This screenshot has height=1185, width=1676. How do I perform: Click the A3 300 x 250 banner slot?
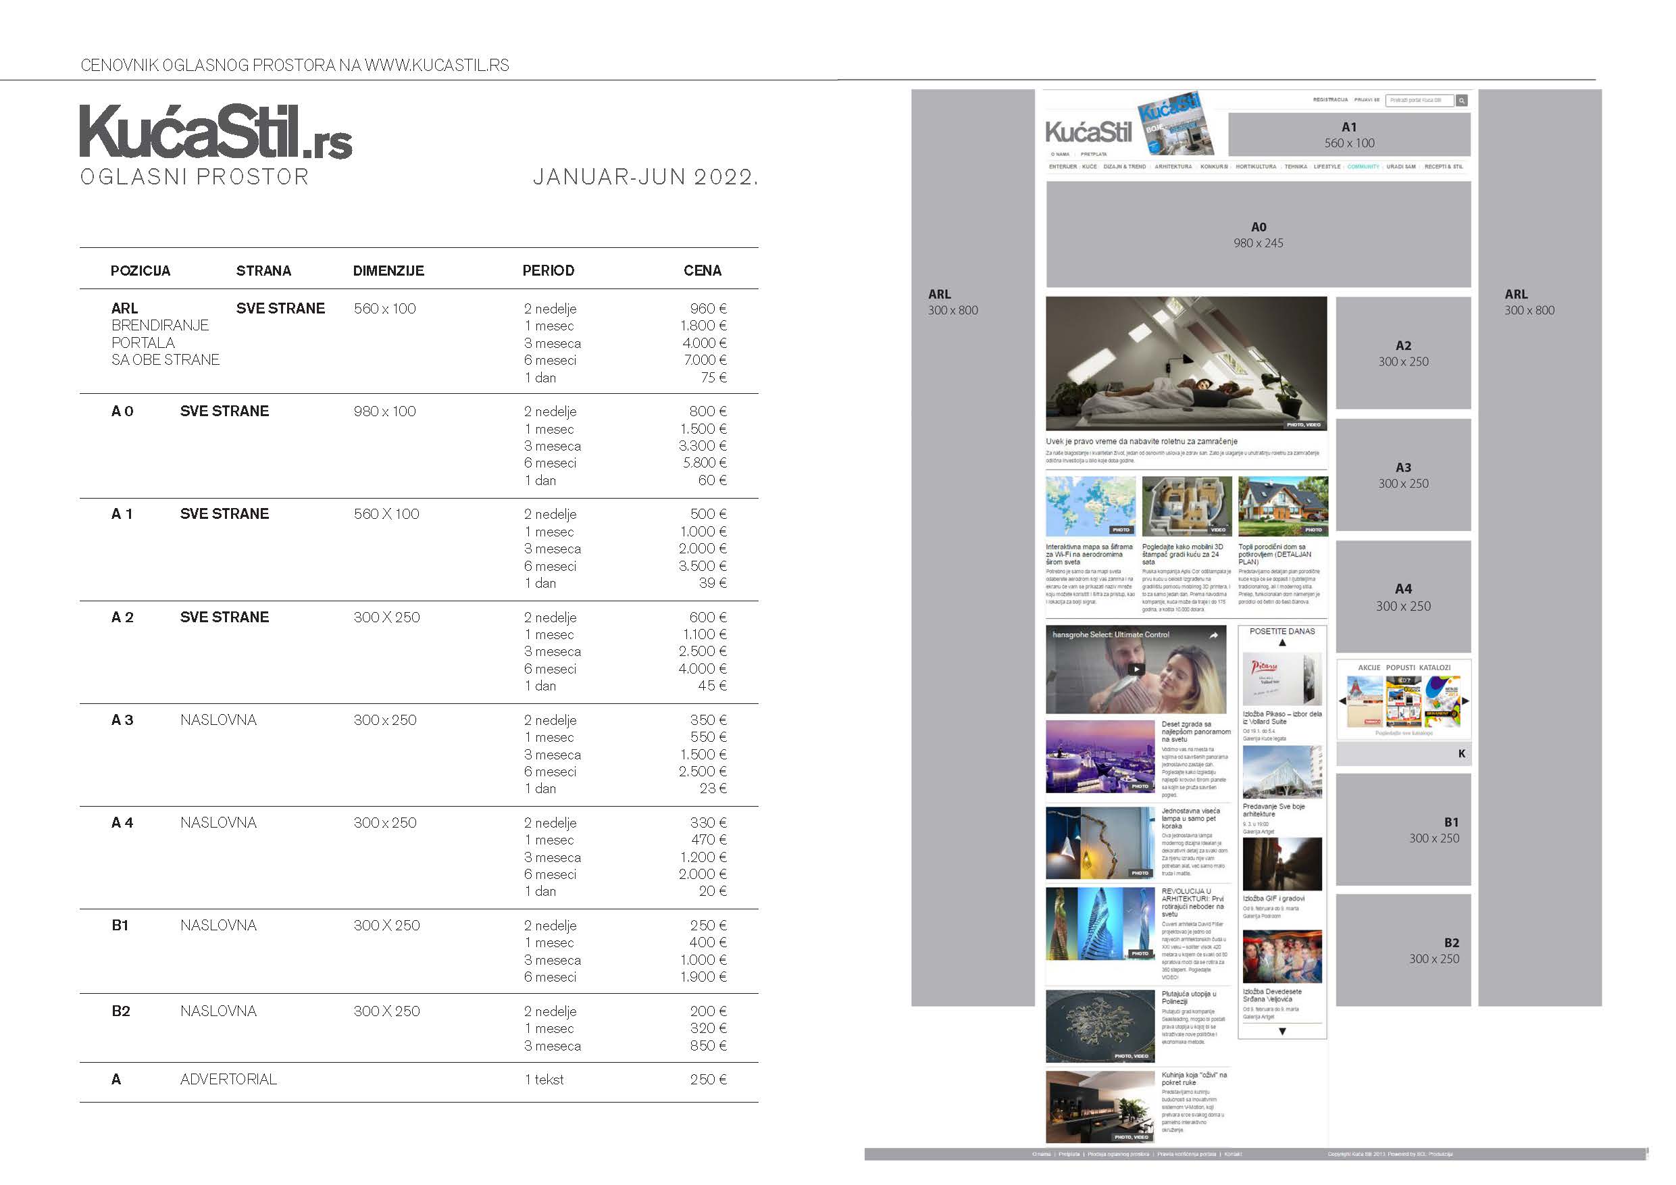[x=1403, y=474]
